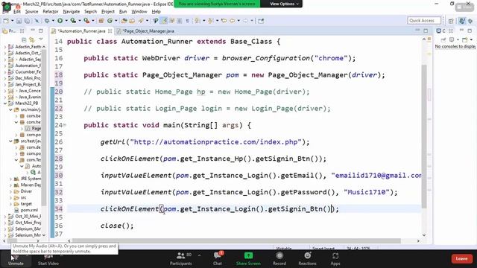
Task: Open Participants panel in Zoom
Action: click(x=180, y=259)
